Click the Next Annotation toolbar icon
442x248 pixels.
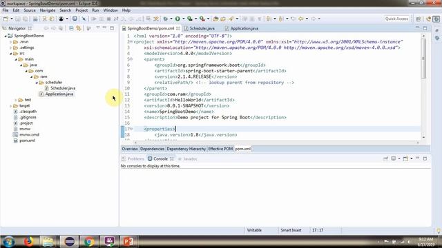[x=269, y=19]
